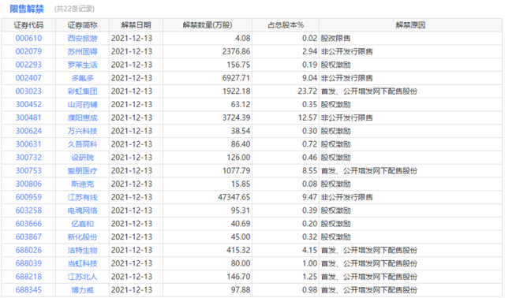505x298 pixels.
Task: Click the stock name 久吾高科
Action: coord(82,144)
